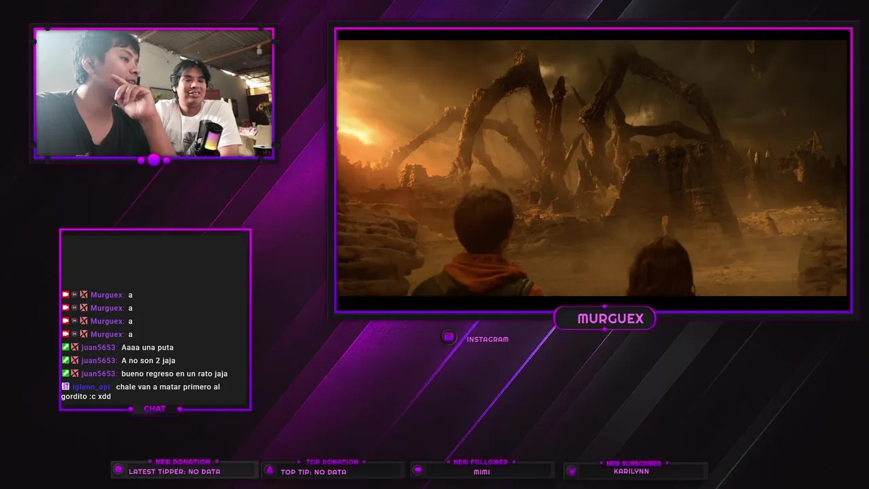Click the NEW SUBSCRIBER heading
Screen dimensions: 869x489
[x=633, y=463]
